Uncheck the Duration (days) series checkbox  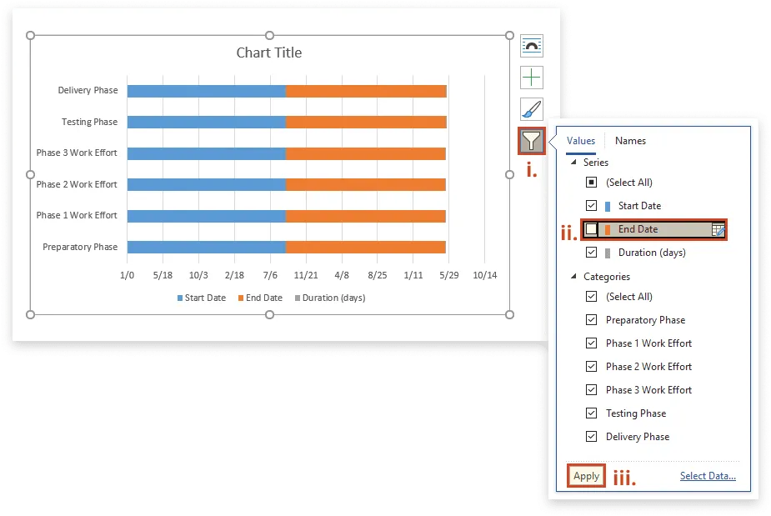[592, 253]
